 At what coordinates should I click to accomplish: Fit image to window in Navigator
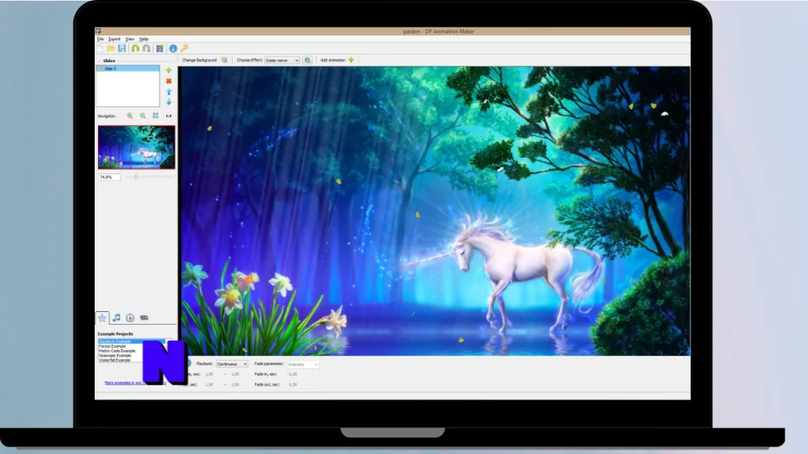155,116
